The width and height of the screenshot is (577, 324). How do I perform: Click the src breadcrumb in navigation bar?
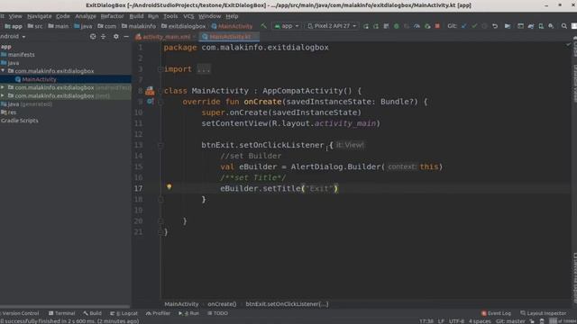click(x=35, y=26)
